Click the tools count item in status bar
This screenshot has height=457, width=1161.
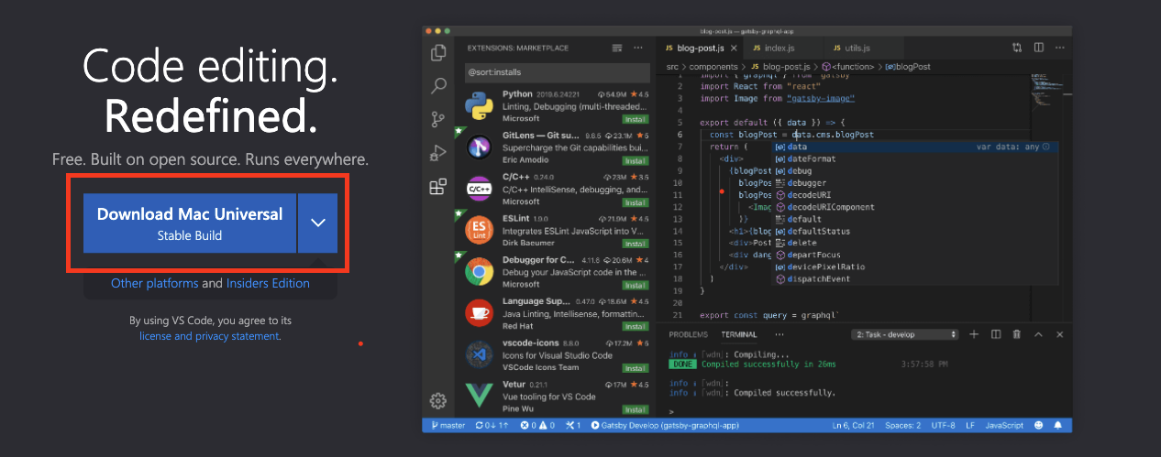(x=573, y=426)
